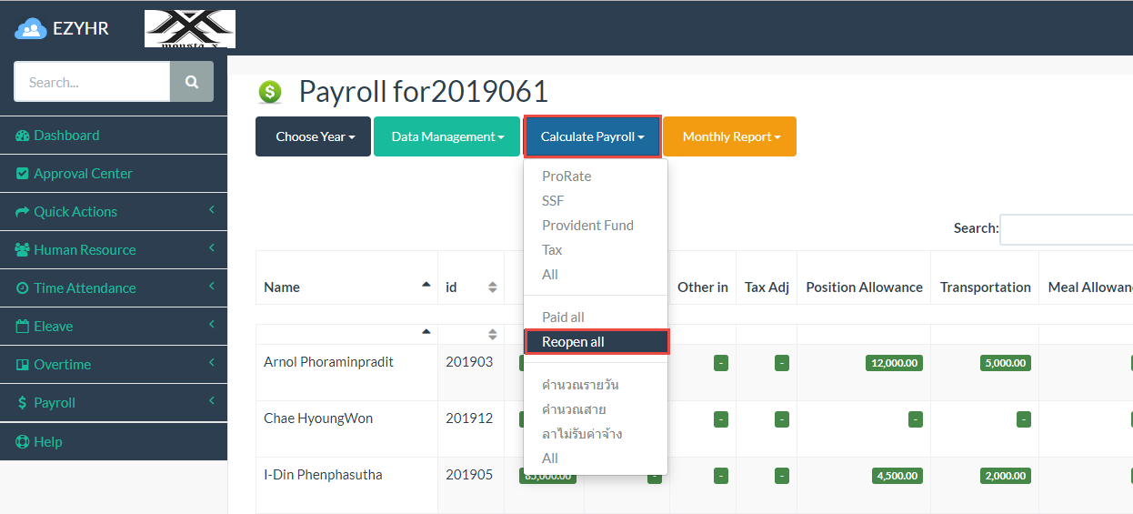Sort table by the id column arrows

pyautogui.click(x=492, y=287)
